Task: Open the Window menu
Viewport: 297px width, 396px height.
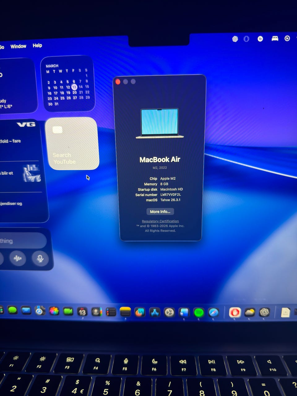Action: point(18,46)
